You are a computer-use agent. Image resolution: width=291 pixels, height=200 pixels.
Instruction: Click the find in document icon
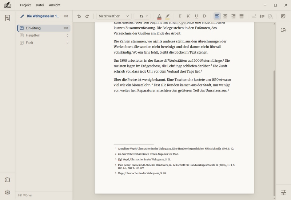pyautogui.click(x=270, y=16)
